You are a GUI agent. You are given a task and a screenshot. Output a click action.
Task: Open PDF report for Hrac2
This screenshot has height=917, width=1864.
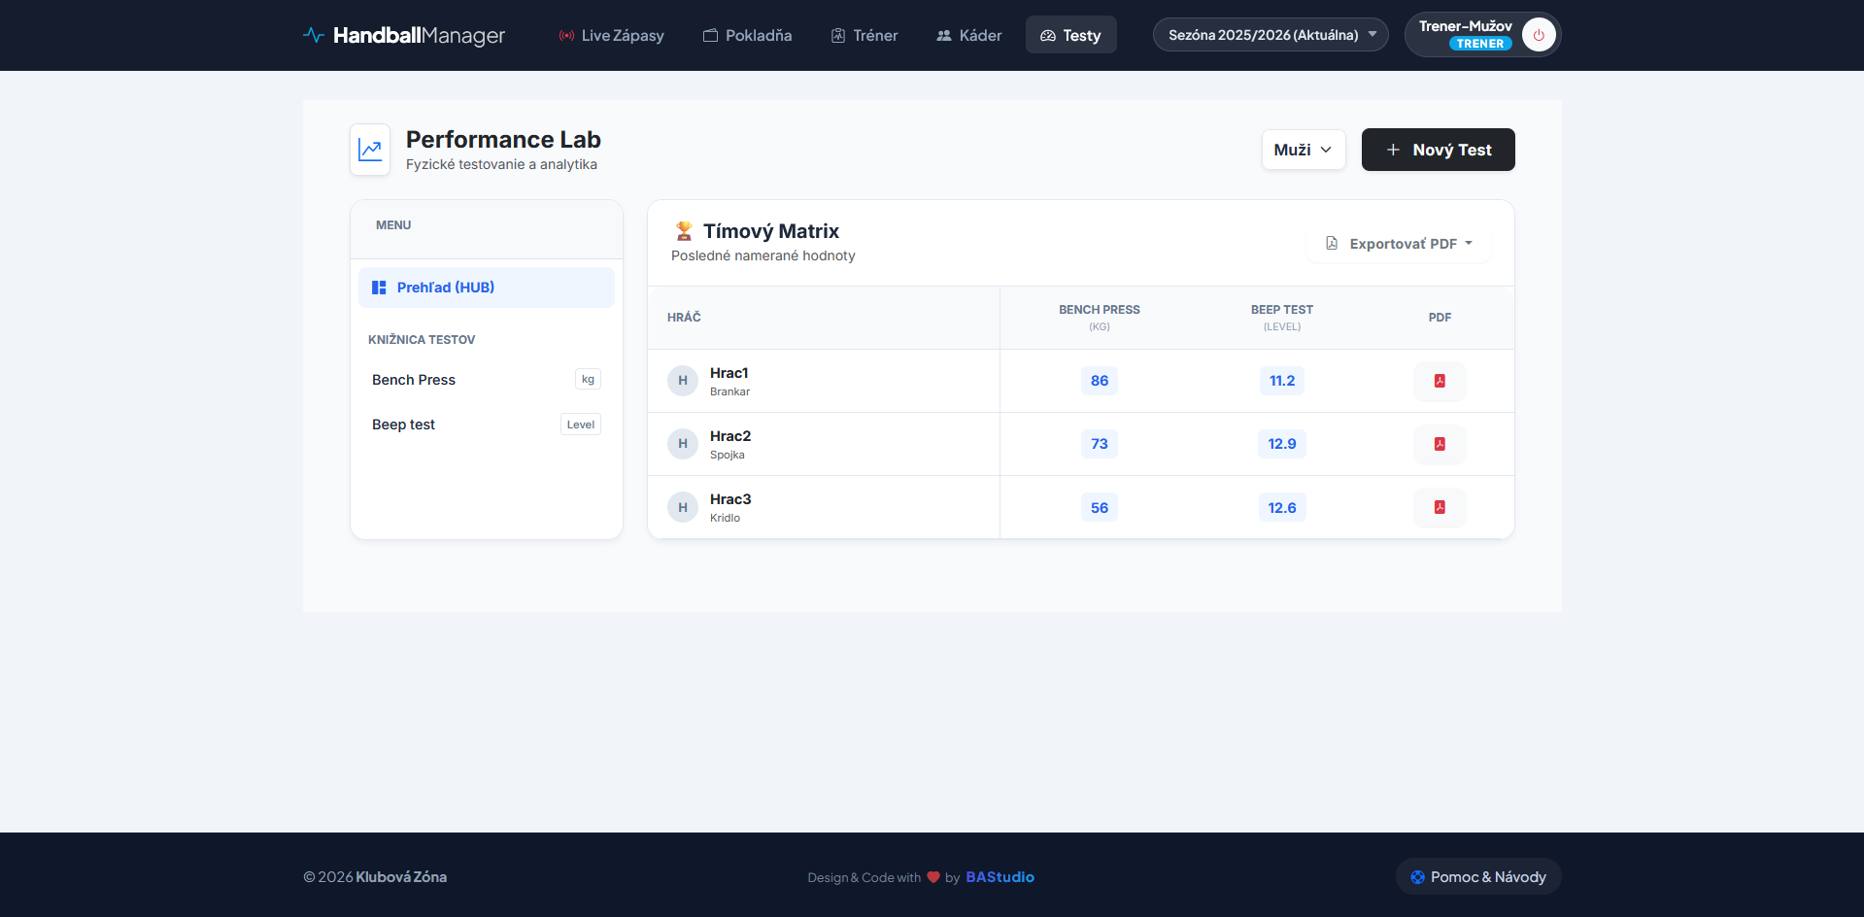pyautogui.click(x=1440, y=444)
